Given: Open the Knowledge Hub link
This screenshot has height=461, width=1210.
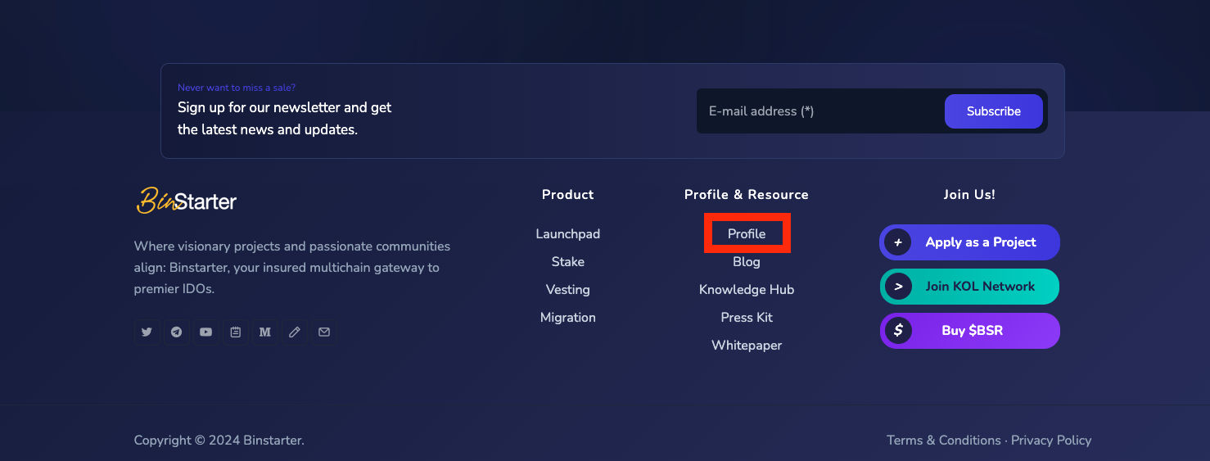Looking at the screenshot, I should (x=747, y=290).
